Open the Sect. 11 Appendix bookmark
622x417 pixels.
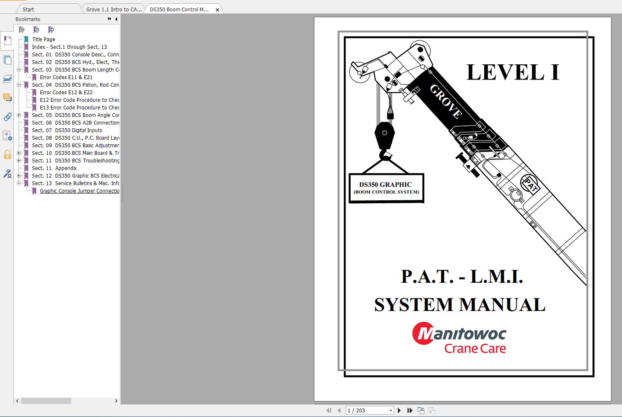(54, 168)
